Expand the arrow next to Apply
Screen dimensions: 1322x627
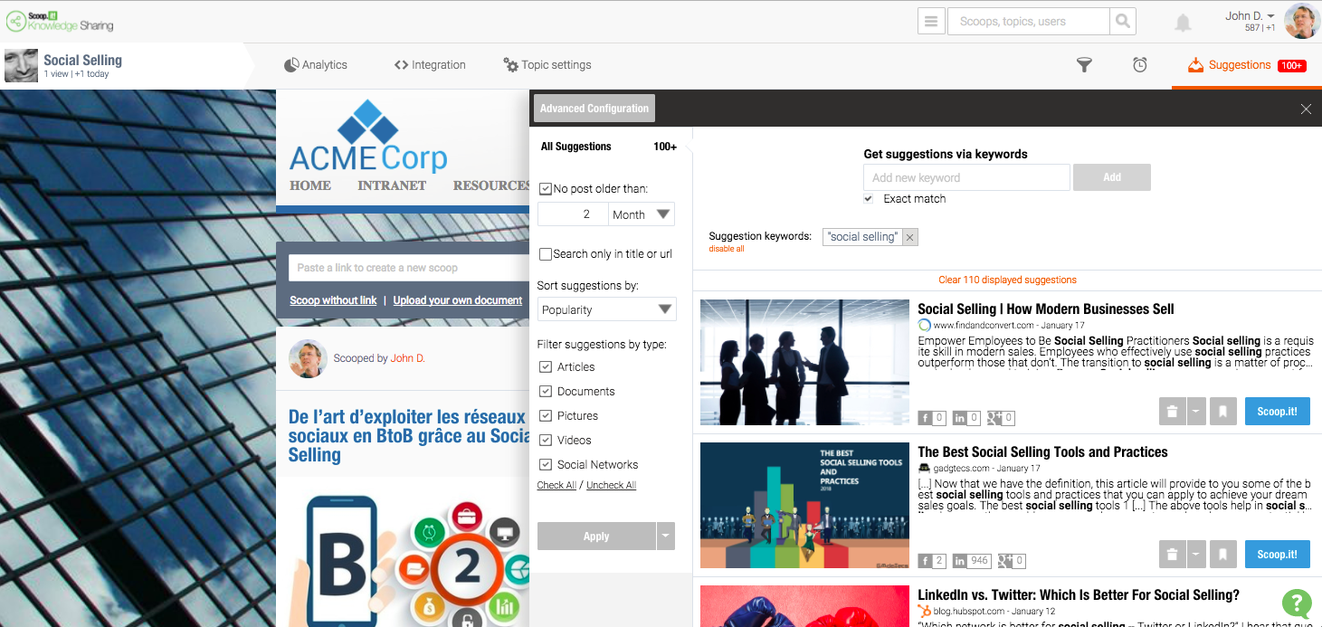point(666,537)
